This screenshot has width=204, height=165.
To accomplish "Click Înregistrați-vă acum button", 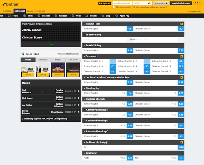I will pos(181,3).
